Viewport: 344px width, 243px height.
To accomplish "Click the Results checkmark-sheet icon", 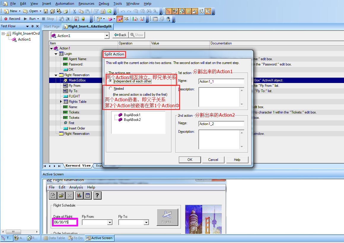I will point(77,19).
